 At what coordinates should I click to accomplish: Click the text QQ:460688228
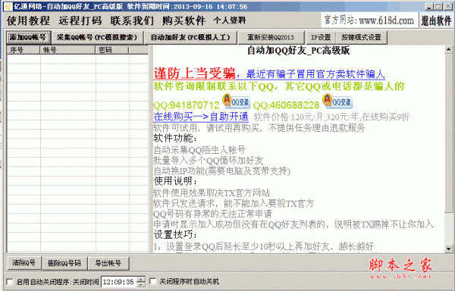click(287, 105)
